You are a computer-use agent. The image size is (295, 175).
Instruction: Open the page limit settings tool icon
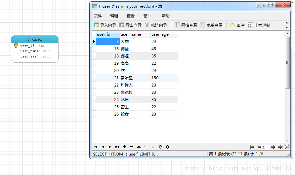[287, 147]
